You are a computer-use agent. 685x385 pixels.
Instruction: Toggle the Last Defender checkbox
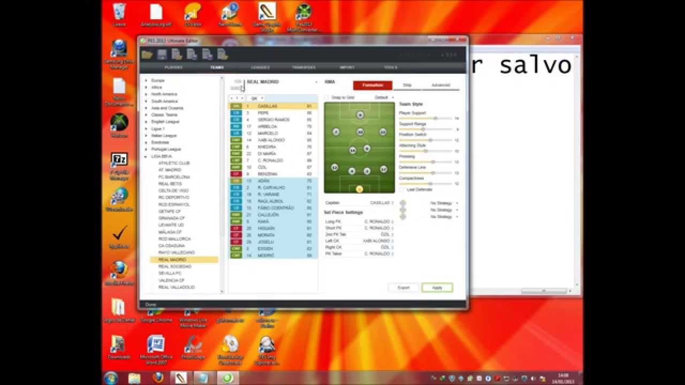click(402, 189)
